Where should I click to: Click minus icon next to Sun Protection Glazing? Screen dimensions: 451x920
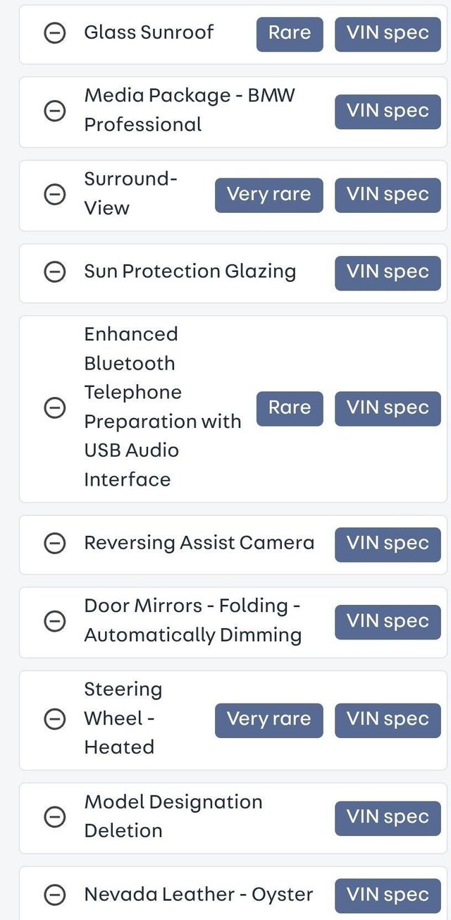[x=55, y=272]
